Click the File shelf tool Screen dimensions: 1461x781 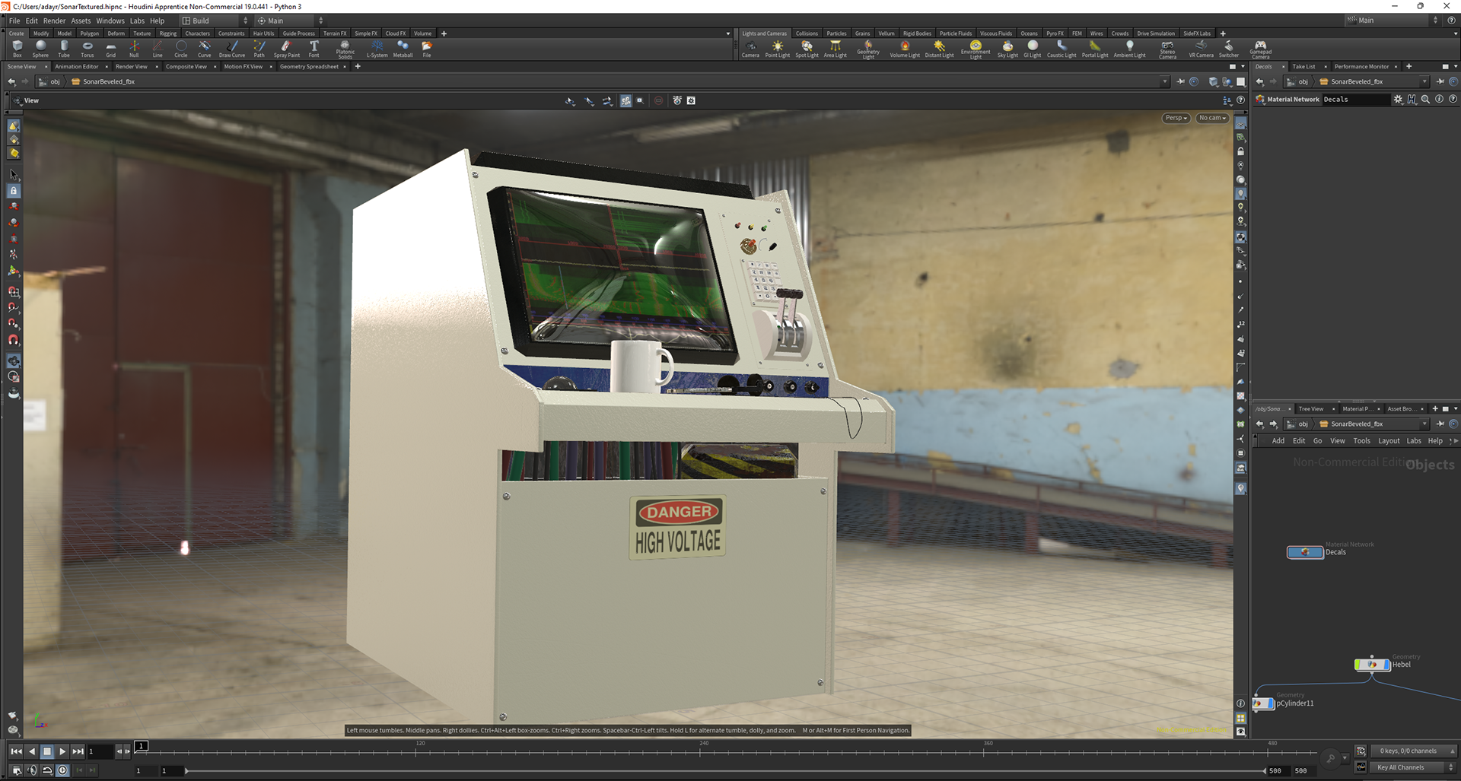click(427, 49)
